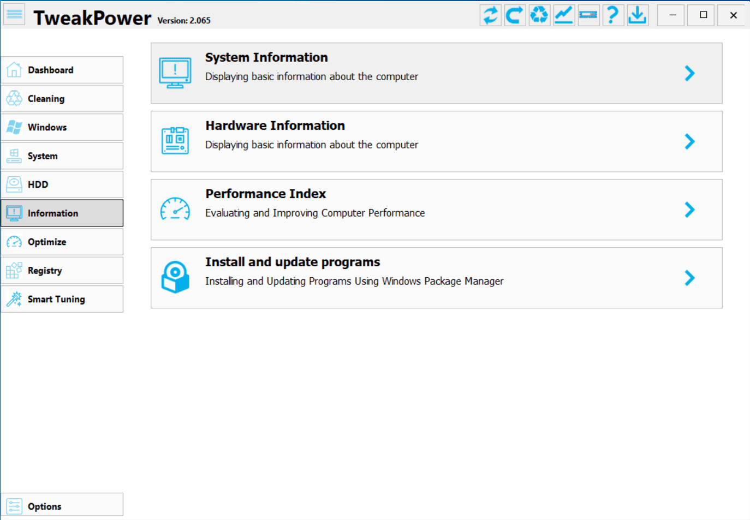Click the memory module toolbar icon

pyautogui.click(x=588, y=15)
